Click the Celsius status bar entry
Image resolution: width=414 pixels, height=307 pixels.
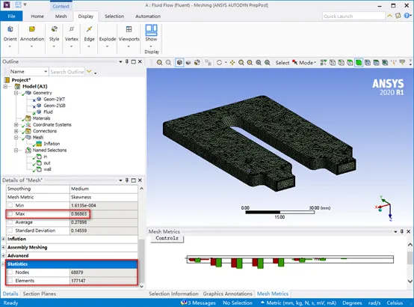pyautogui.click(x=395, y=303)
